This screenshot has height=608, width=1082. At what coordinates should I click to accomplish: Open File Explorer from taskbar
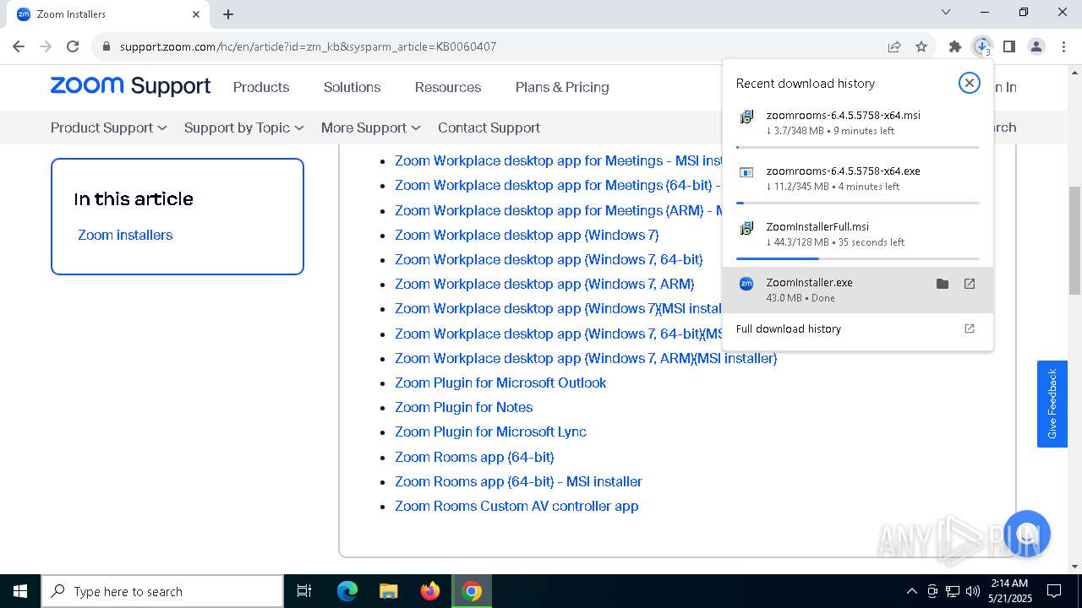coord(389,591)
